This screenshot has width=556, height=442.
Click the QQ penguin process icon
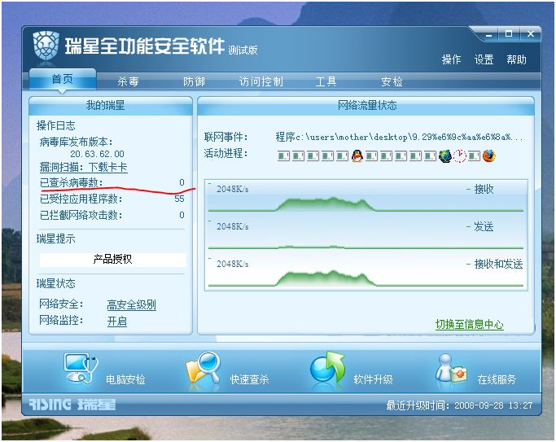[x=357, y=156]
